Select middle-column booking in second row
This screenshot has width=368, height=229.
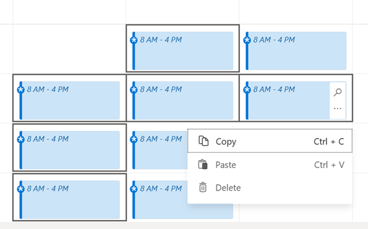tap(183, 100)
